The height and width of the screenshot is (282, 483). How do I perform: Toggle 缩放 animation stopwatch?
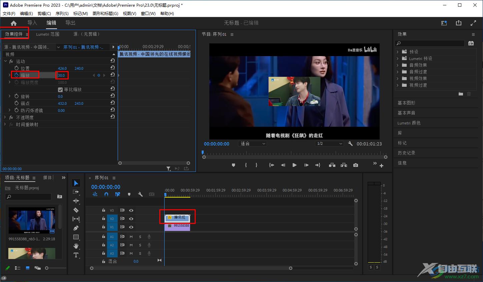pos(16,75)
